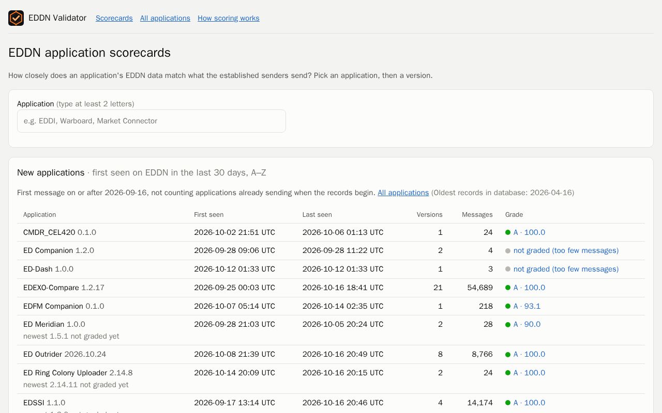Click the 54,689 messages value
Viewport: 662px width, 413px height.
click(x=480, y=288)
